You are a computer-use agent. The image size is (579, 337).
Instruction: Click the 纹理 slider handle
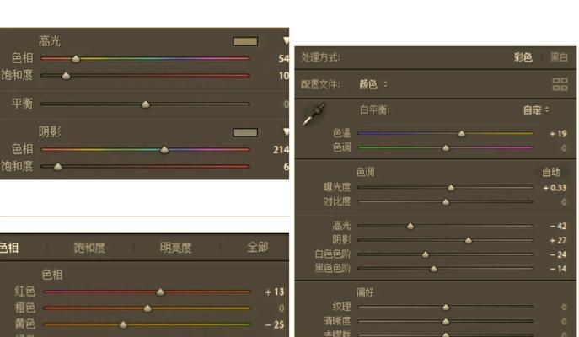tap(446, 308)
